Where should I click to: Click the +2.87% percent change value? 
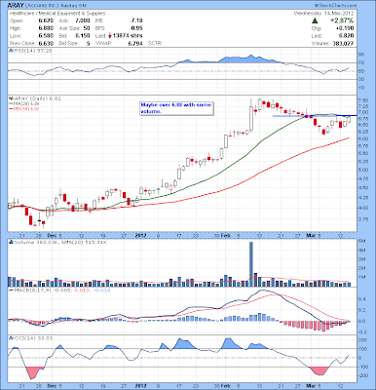(342, 20)
